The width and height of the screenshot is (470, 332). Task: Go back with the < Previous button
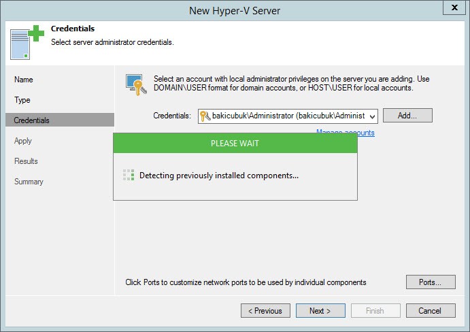265,311
